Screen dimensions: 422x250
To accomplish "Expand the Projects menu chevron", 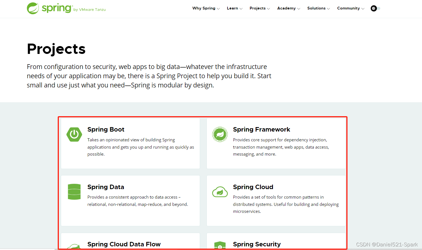I will 268,9.
